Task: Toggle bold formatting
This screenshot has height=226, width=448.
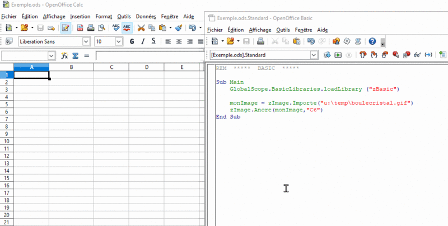Action: (x=132, y=41)
